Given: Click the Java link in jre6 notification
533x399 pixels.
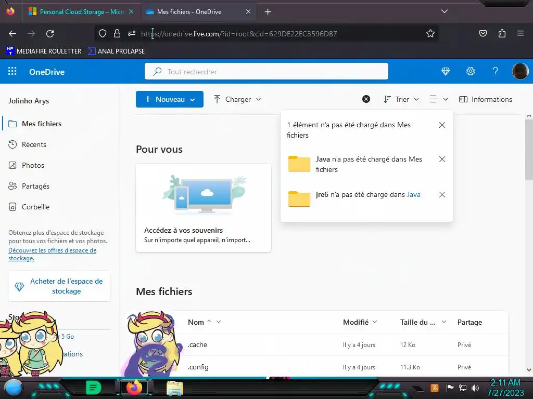Looking at the screenshot, I should tap(414, 194).
